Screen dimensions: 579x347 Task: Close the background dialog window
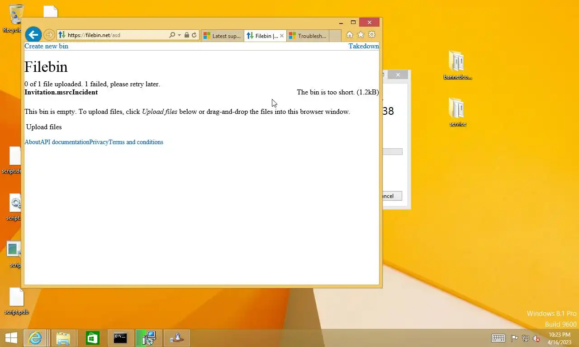pyautogui.click(x=398, y=75)
